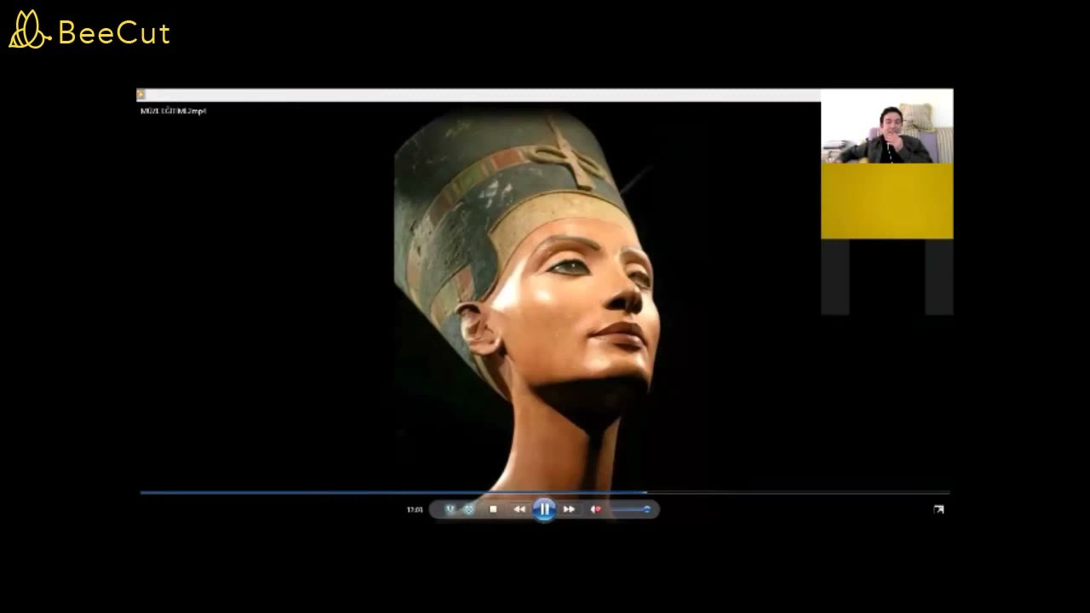Click the presenter webcam thumbnail

[886, 126]
